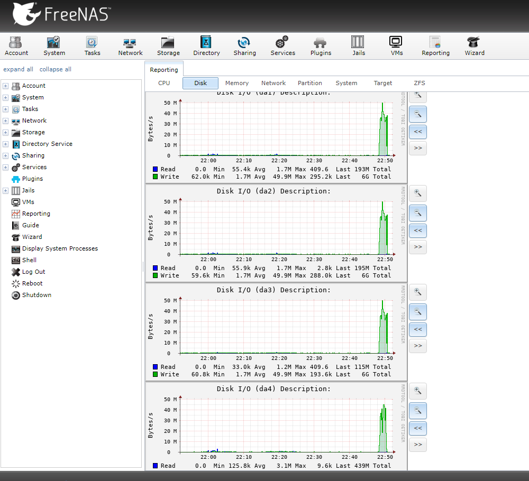Image resolution: width=529 pixels, height=481 pixels.
Task: Switch to the Network reporting tab
Action: 273,83
